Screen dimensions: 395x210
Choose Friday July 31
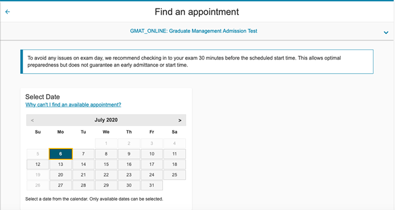click(x=152, y=185)
